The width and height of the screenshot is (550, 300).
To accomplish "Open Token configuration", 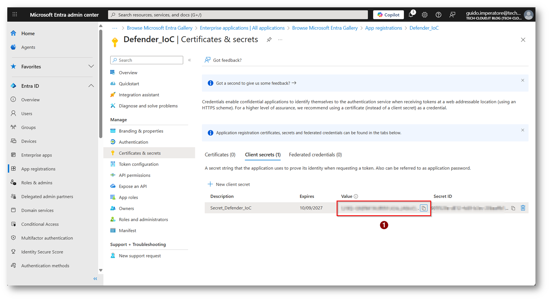I will pyautogui.click(x=138, y=164).
